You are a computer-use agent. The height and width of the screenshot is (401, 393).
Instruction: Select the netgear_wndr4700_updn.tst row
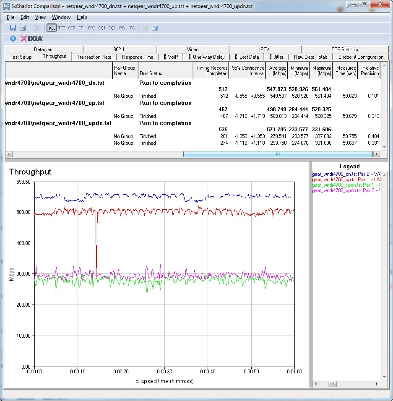[193, 123]
